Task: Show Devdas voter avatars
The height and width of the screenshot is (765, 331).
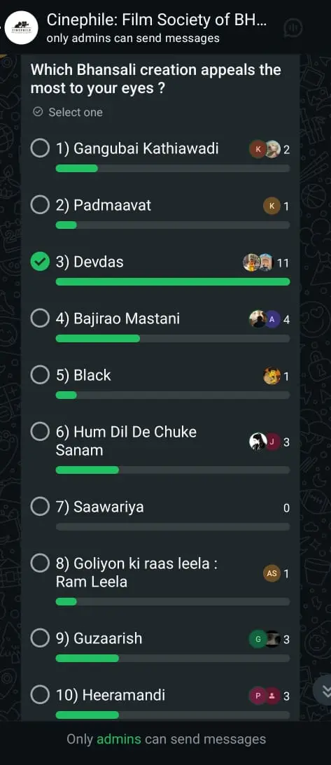Action: [x=258, y=263]
